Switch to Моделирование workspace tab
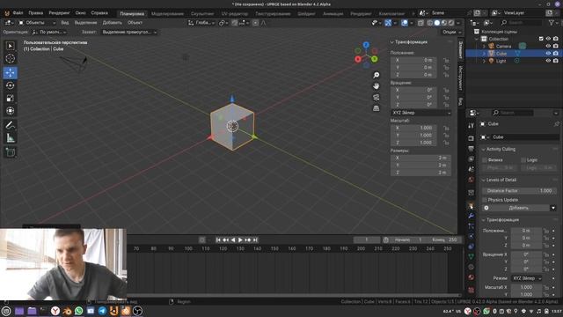The height and width of the screenshot is (317, 563). pyautogui.click(x=168, y=14)
